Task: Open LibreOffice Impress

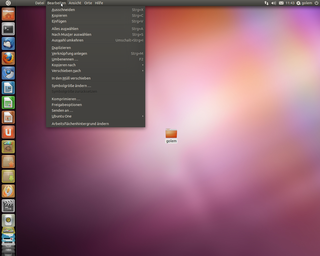Action: tap(8, 117)
